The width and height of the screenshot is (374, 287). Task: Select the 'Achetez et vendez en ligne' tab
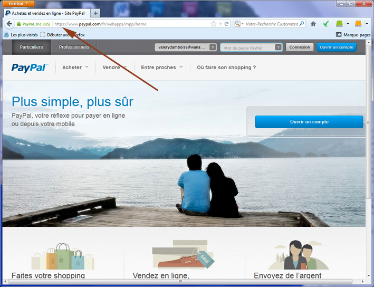tap(47, 13)
